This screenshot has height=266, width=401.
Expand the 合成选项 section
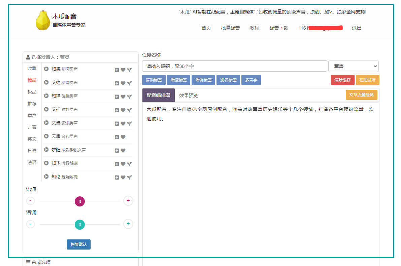pos(38,262)
